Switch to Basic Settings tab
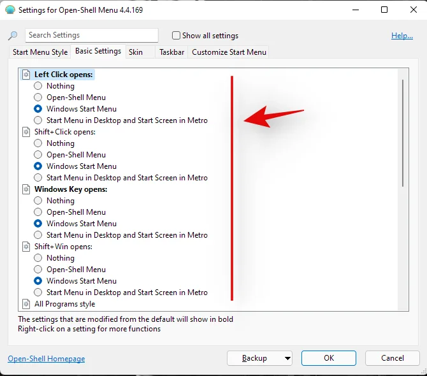 click(x=98, y=51)
